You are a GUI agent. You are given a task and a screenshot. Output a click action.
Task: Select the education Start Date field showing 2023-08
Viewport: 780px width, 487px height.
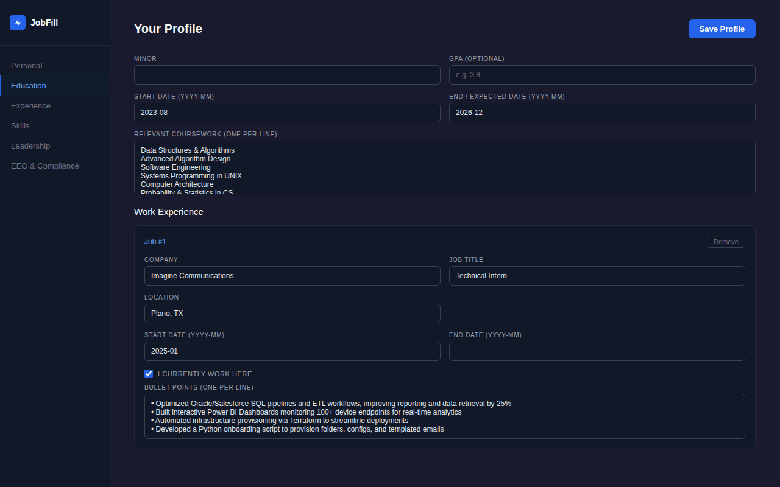click(287, 113)
